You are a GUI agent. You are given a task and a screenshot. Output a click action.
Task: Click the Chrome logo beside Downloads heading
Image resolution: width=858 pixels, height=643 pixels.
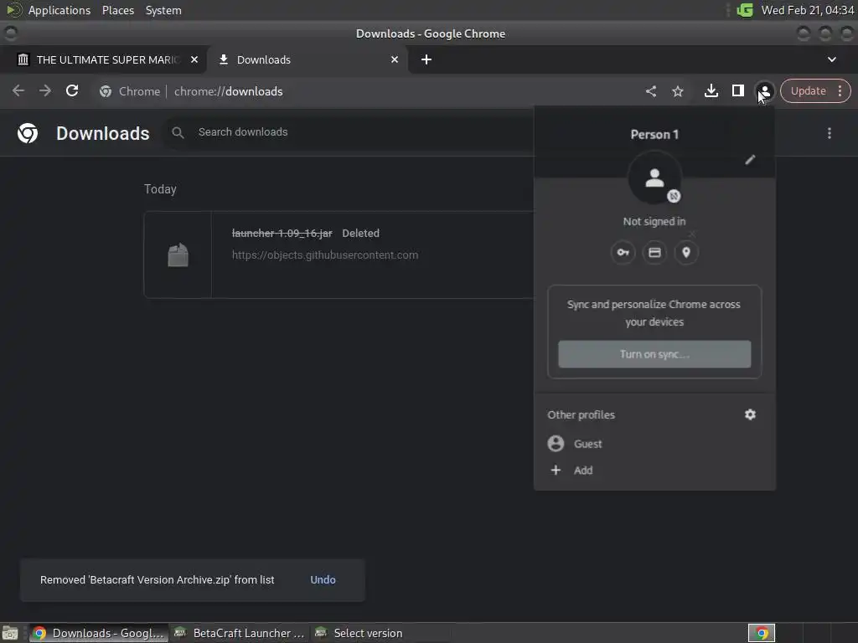(28, 133)
